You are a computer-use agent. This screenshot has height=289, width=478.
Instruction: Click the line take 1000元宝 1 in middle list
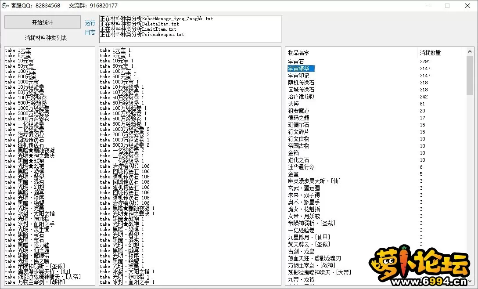pos(119,82)
